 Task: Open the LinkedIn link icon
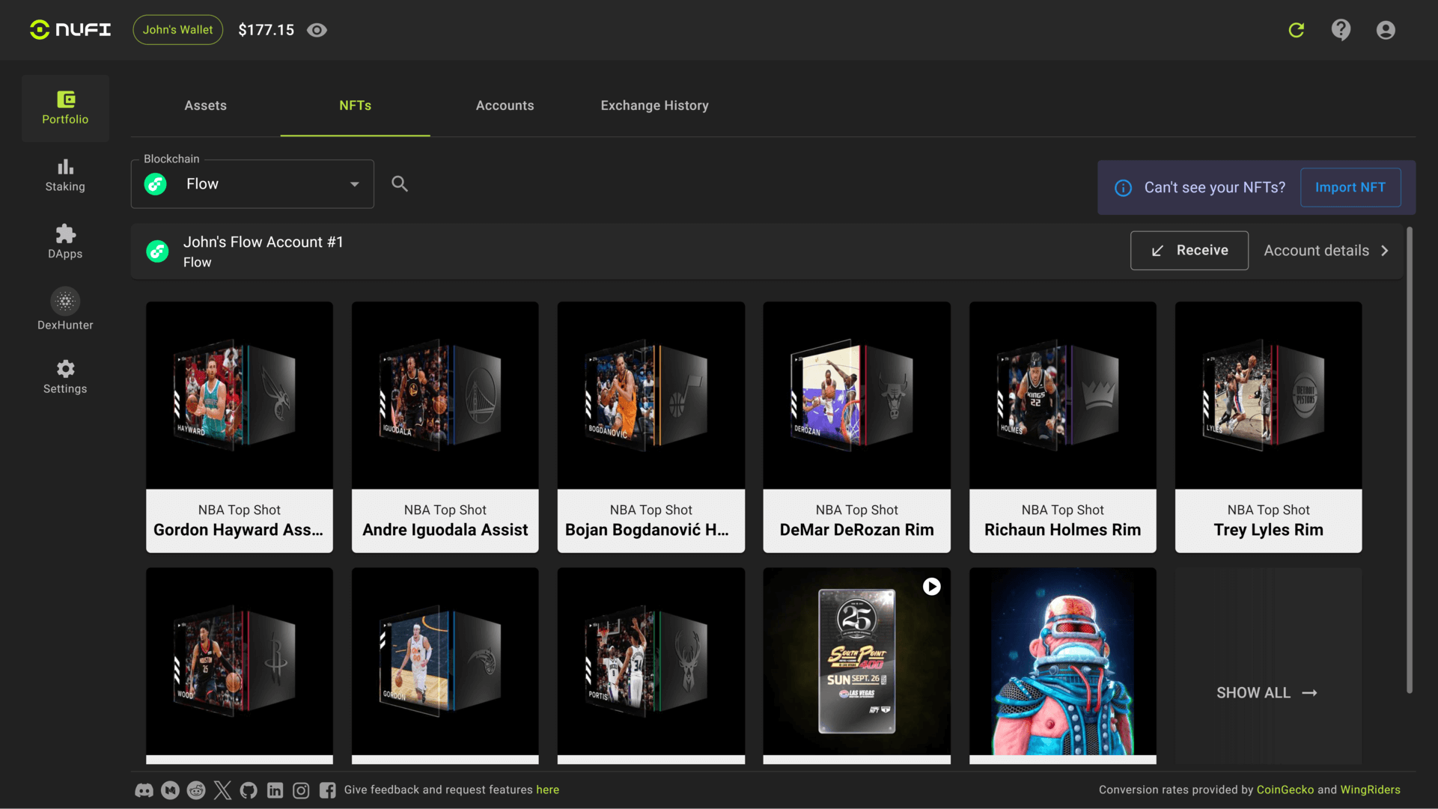(x=275, y=790)
